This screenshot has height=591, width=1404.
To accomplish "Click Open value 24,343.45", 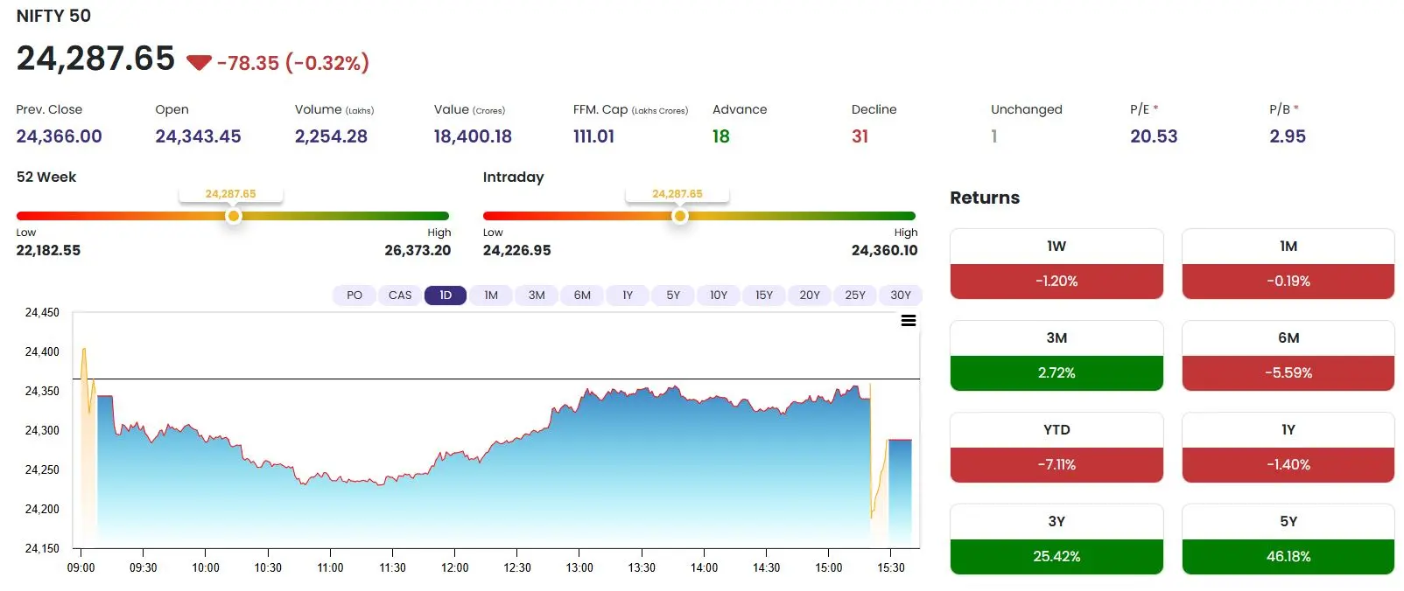I will 198,136.
